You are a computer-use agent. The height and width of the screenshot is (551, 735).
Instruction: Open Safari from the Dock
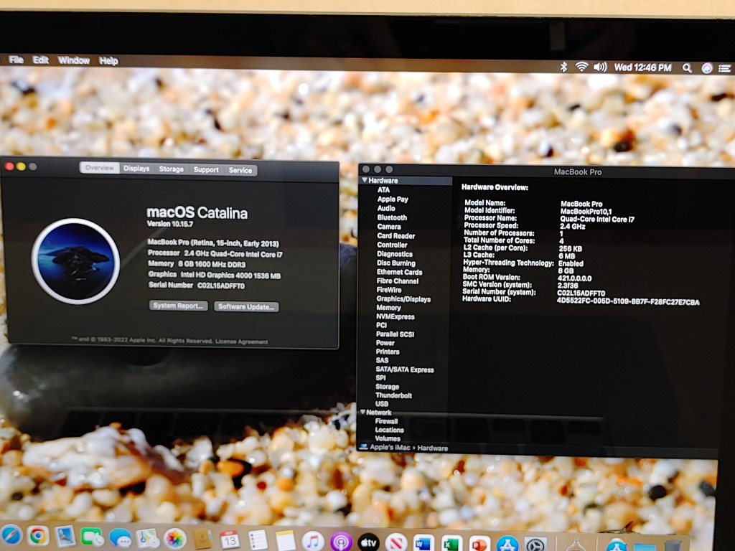tap(10, 537)
